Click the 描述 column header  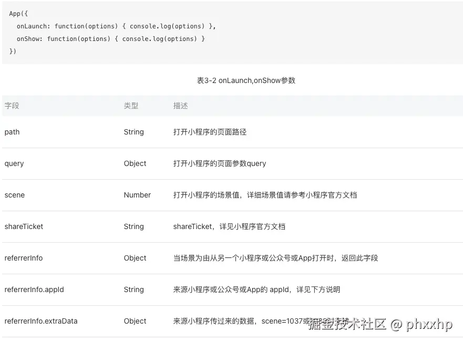(x=180, y=106)
